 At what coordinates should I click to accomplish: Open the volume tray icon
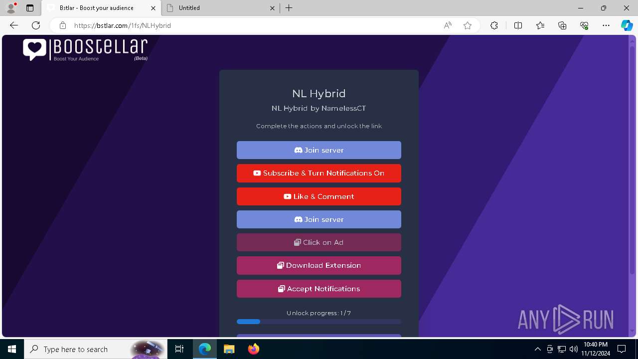(574, 349)
